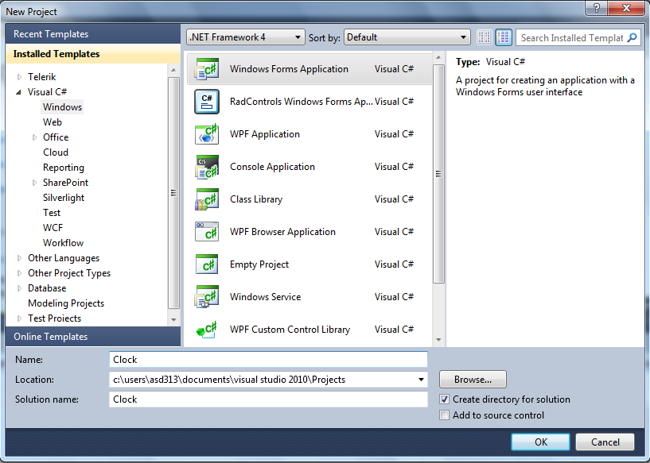The height and width of the screenshot is (463, 650).
Task: Expand the SharePoint tree node
Action: click(34, 183)
